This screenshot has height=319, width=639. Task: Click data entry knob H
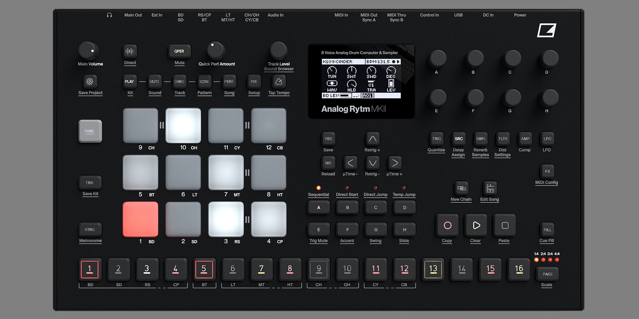(x=549, y=98)
